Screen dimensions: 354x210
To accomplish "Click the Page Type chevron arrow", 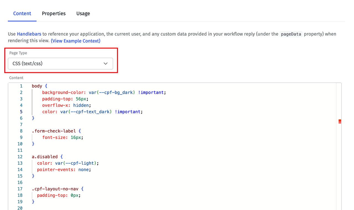I will click(105, 63).
